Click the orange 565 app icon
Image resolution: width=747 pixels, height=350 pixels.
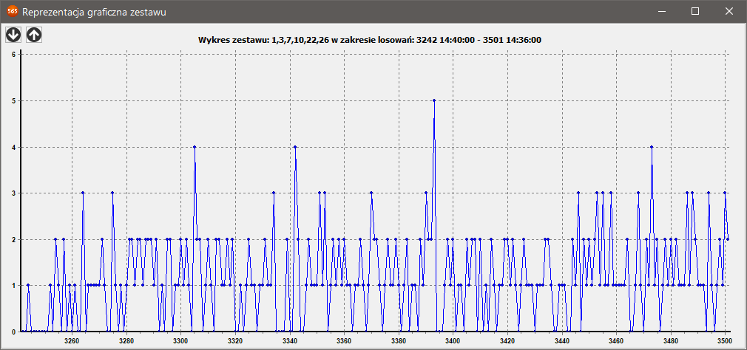(13, 11)
